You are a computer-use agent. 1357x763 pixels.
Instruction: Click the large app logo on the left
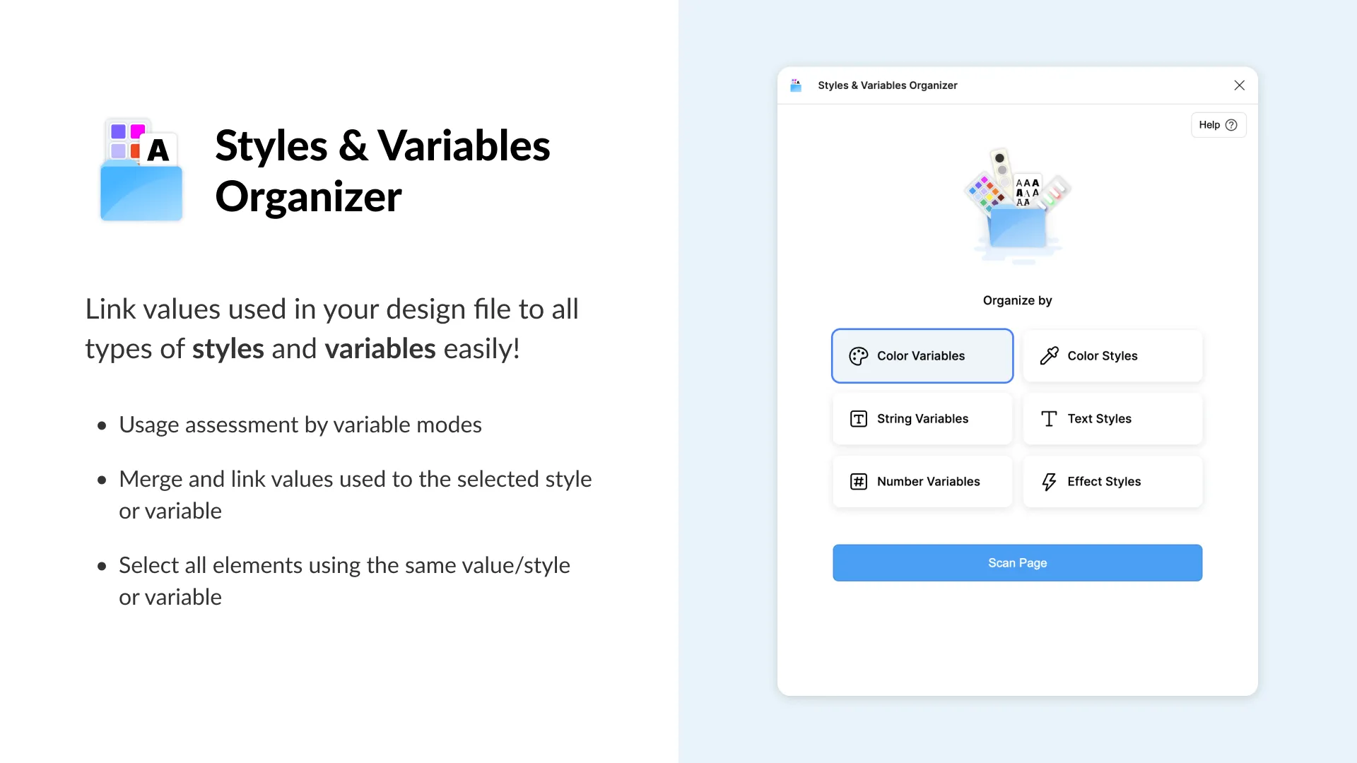coord(140,170)
